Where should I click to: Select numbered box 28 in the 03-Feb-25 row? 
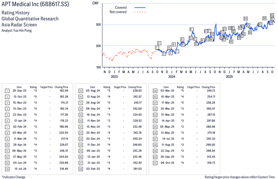click(80, 169)
